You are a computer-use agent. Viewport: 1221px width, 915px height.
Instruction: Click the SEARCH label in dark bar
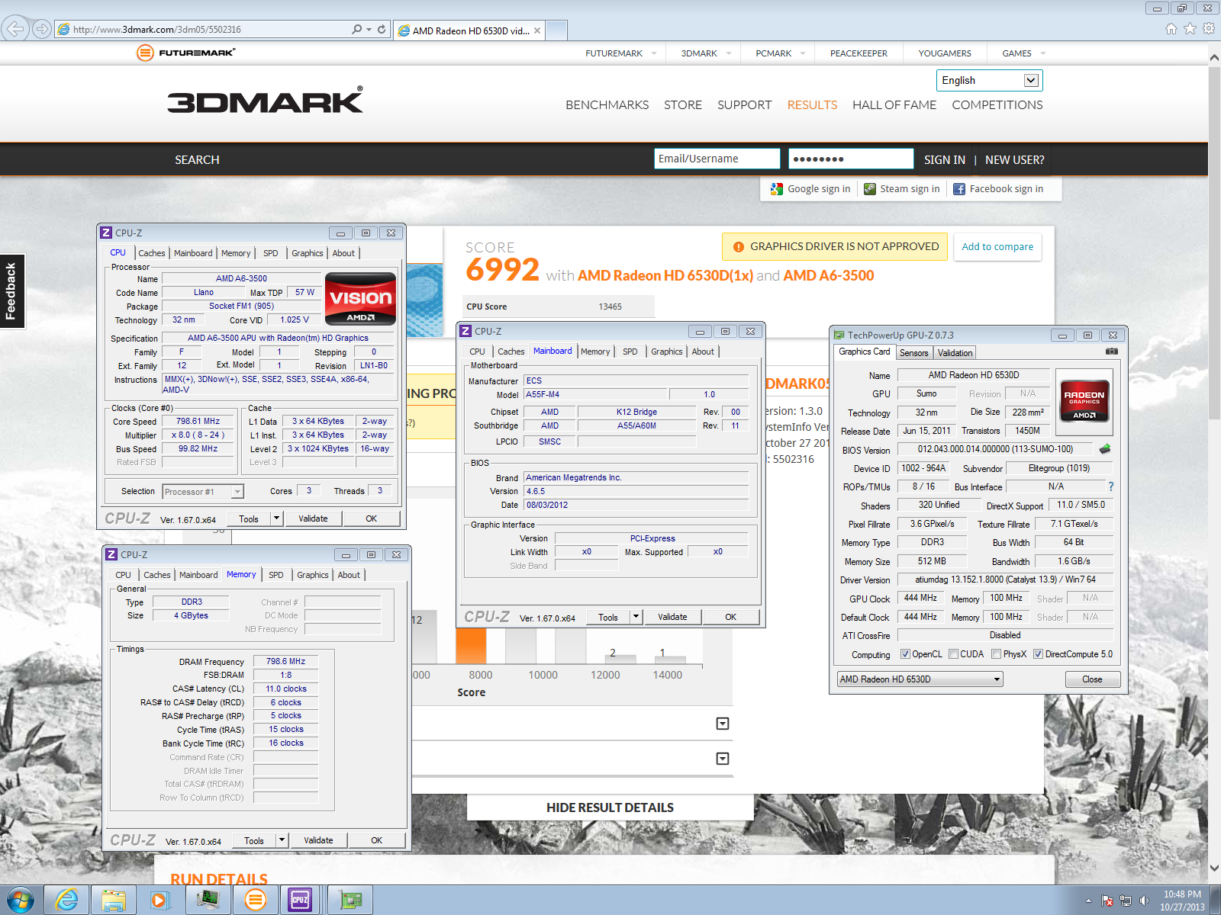(x=197, y=160)
